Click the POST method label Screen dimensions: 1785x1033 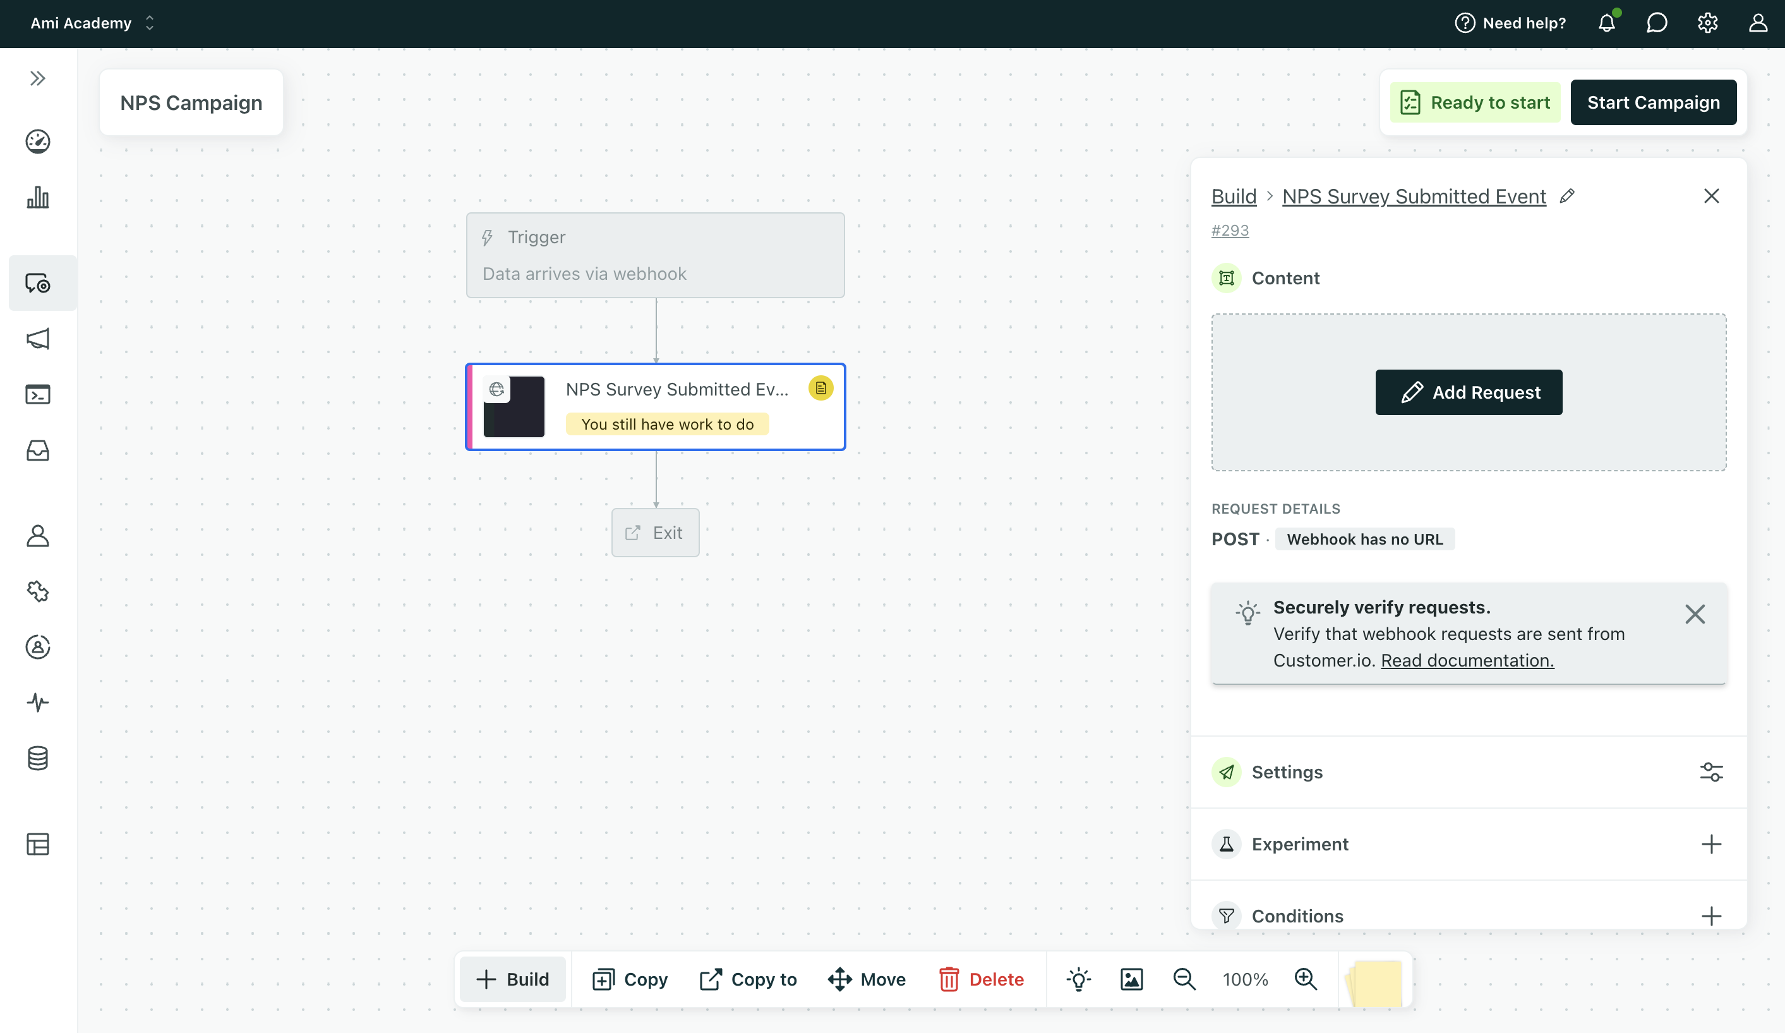[x=1235, y=539]
